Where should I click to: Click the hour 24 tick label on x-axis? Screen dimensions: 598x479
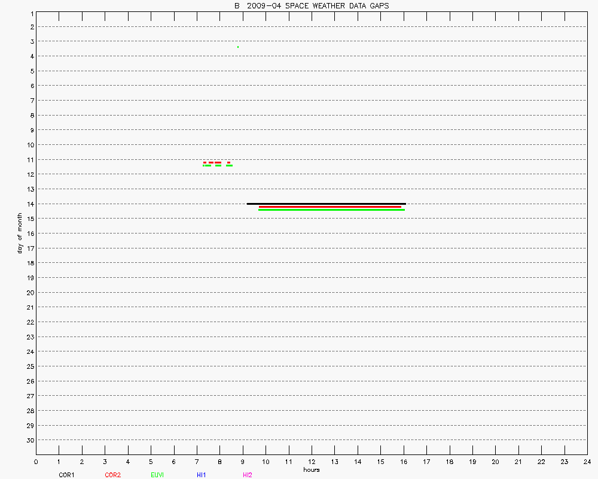(x=587, y=462)
